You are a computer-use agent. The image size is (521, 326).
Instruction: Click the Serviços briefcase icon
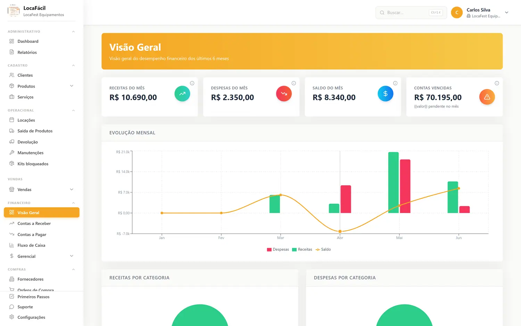pyautogui.click(x=12, y=97)
